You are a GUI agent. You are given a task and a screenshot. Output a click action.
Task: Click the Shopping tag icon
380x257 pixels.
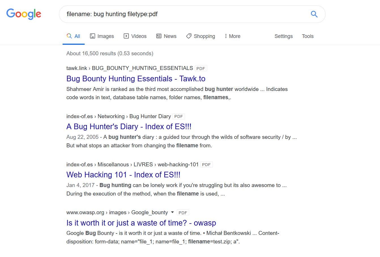click(x=189, y=36)
